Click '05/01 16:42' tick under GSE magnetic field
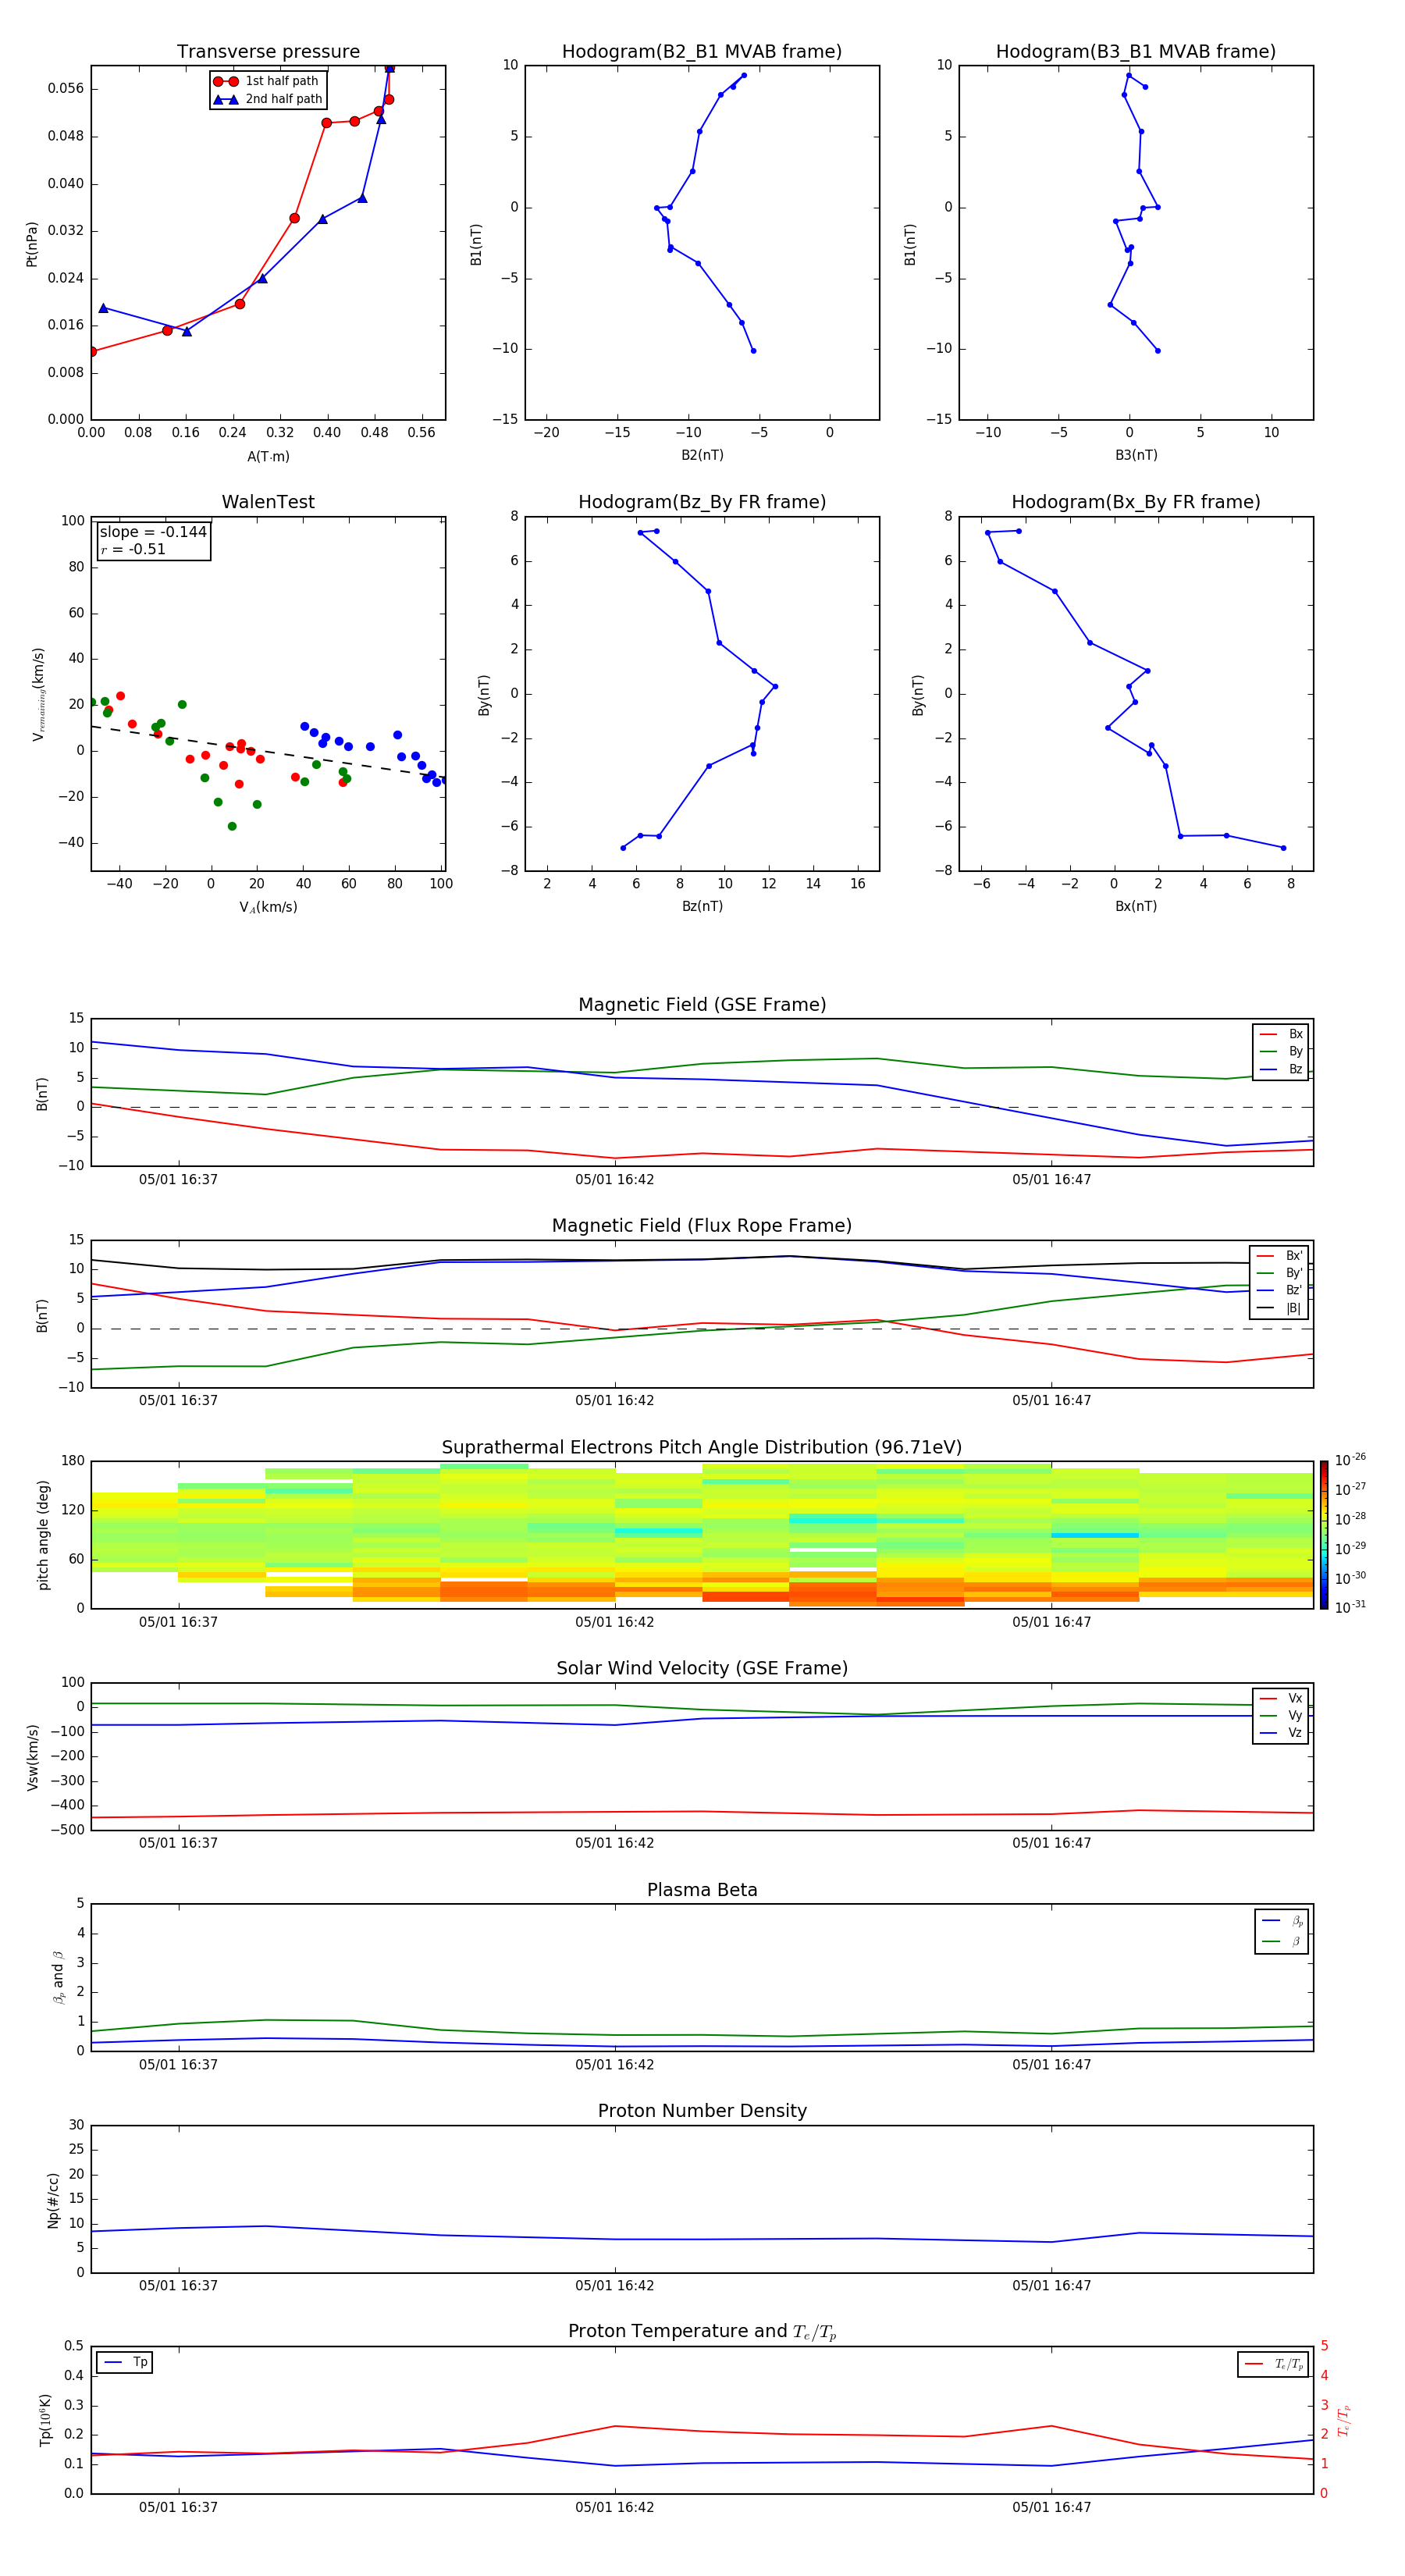The width and height of the screenshot is (1405, 2576). pyautogui.click(x=614, y=1180)
